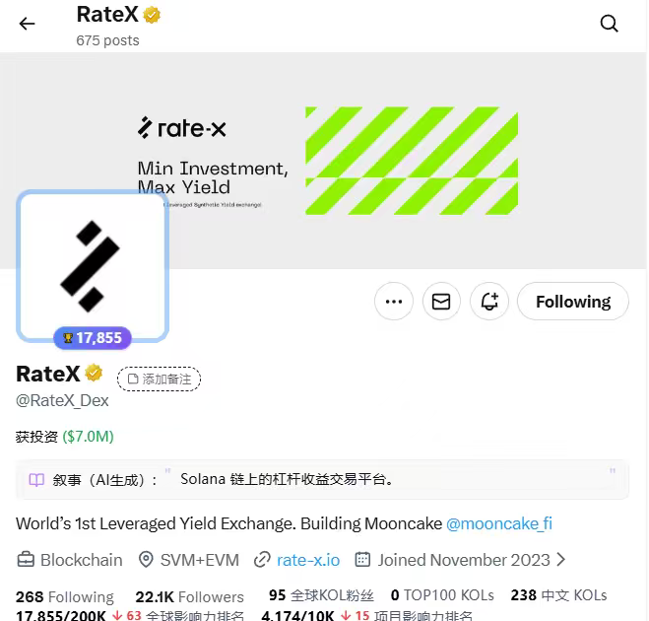This screenshot has width=649, height=621.
Task: Show the 95 全球KOL粉丝 stat
Action: (321, 595)
